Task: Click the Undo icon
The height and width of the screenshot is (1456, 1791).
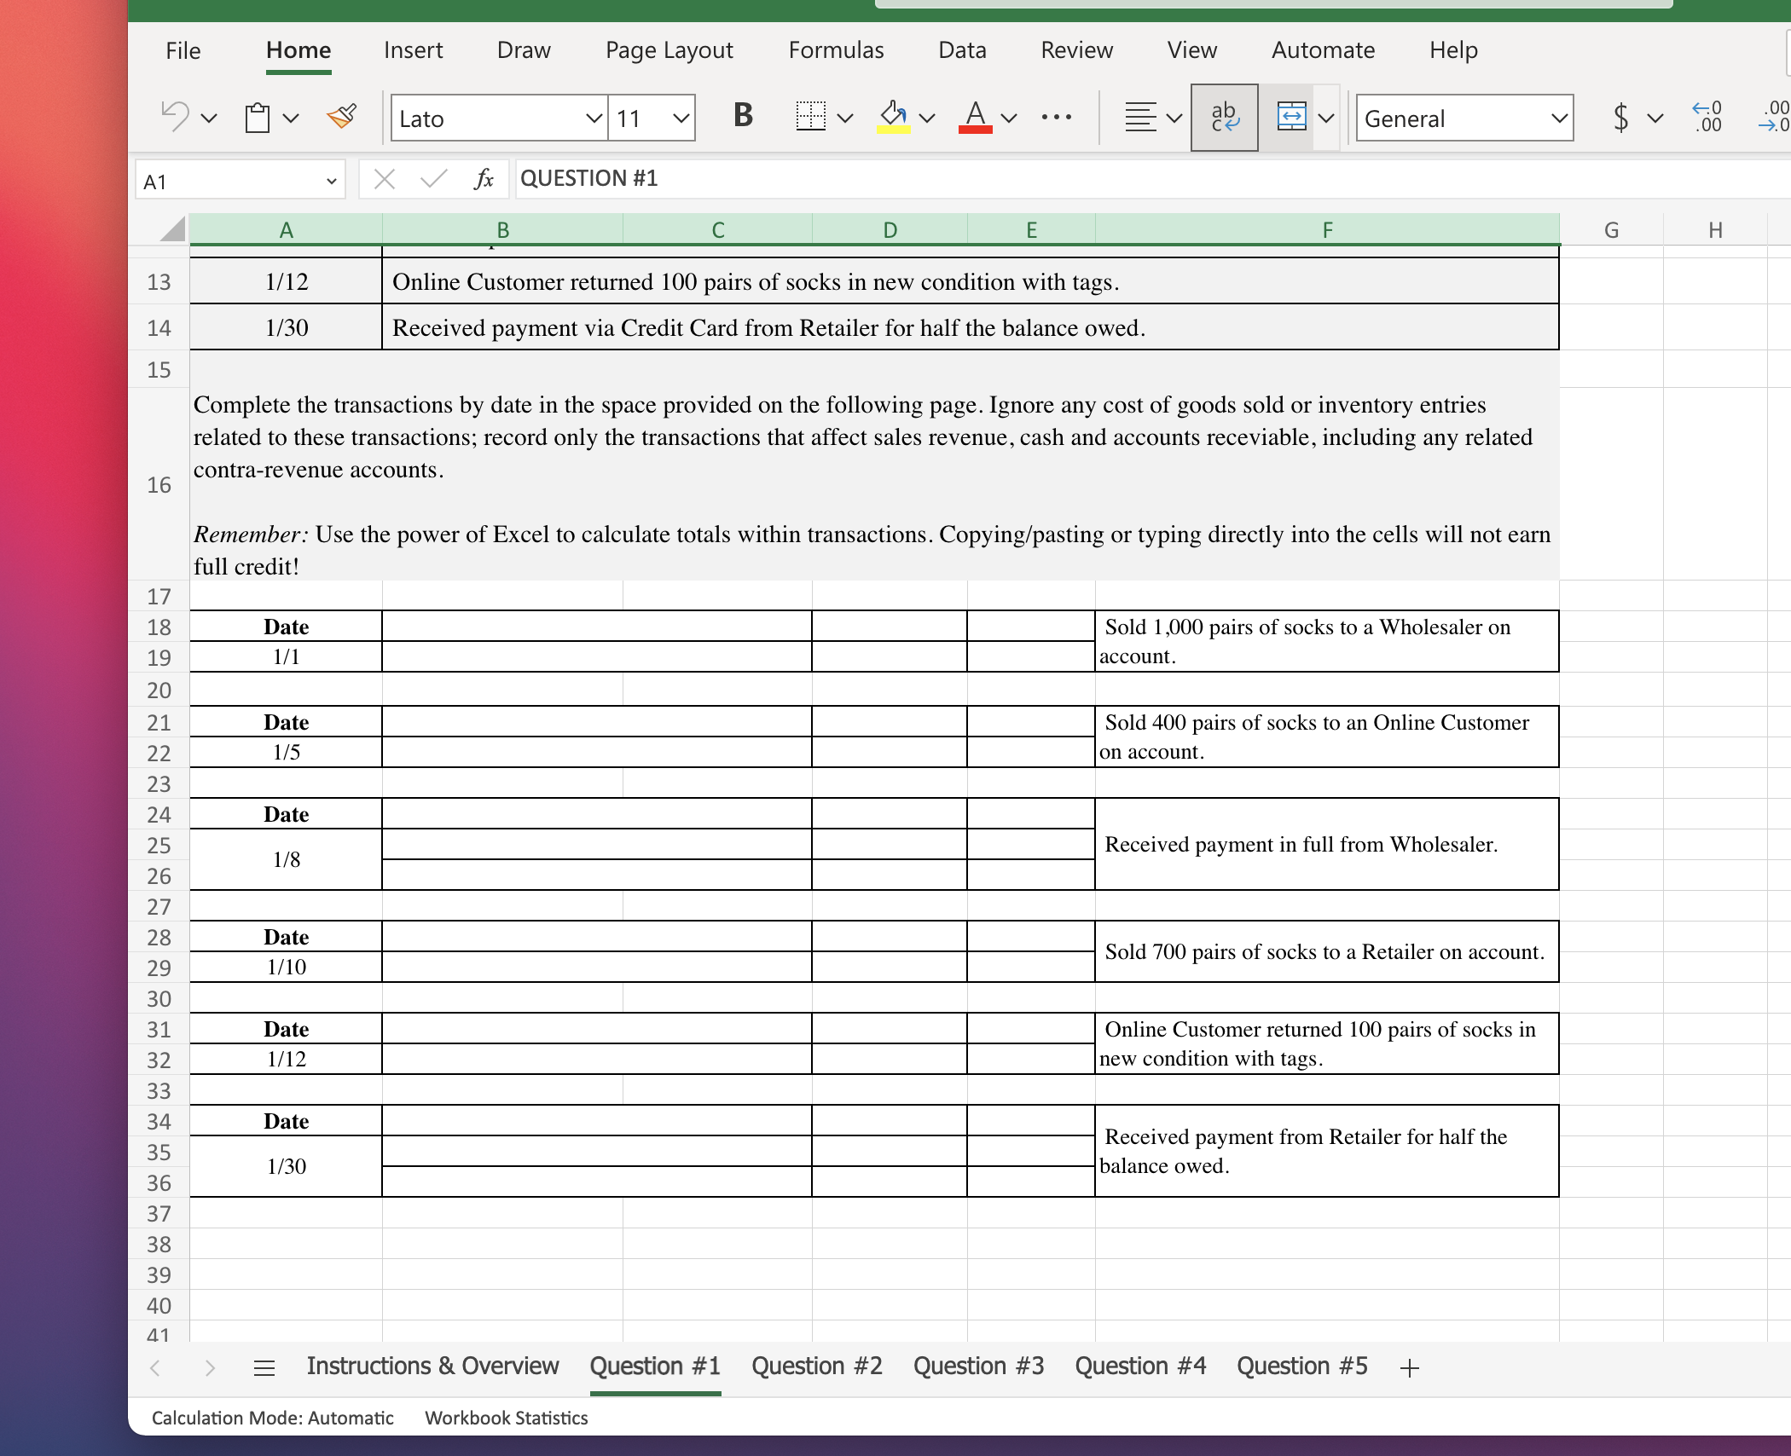Action: point(176,117)
